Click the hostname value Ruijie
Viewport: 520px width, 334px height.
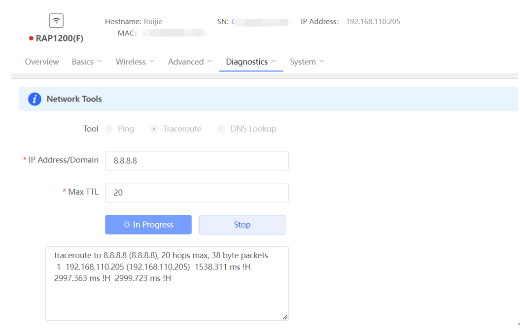(153, 22)
